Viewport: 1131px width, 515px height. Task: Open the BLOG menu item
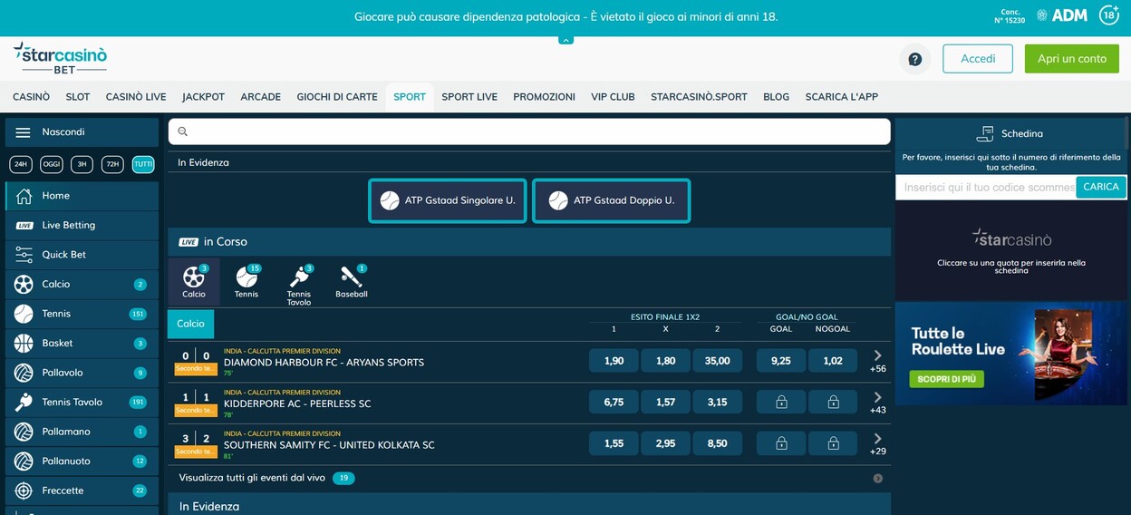click(776, 97)
